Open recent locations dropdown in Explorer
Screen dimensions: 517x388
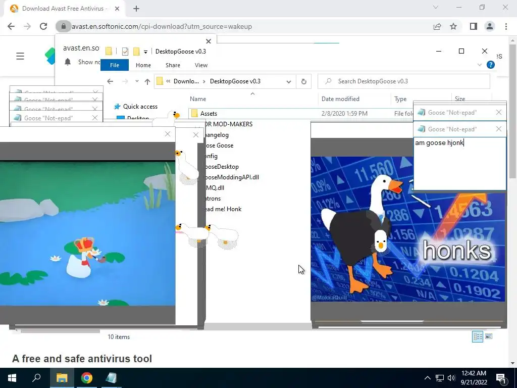click(x=137, y=81)
